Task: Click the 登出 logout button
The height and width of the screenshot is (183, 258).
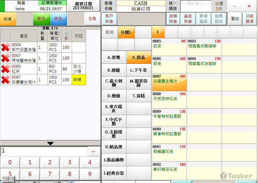Action: point(235,18)
